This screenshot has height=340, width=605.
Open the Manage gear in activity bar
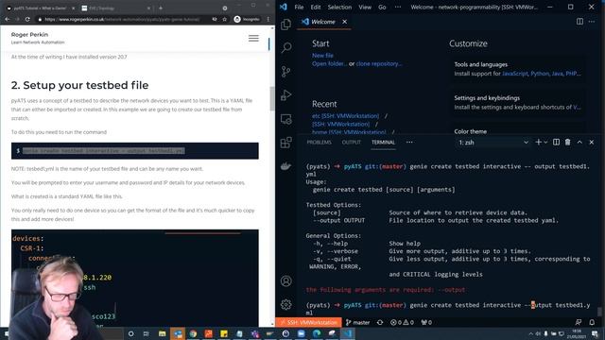(285, 304)
